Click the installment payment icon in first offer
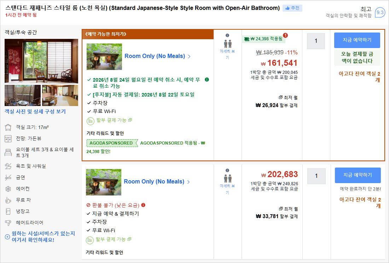The height and width of the screenshot is (263, 389). coord(90,121)
